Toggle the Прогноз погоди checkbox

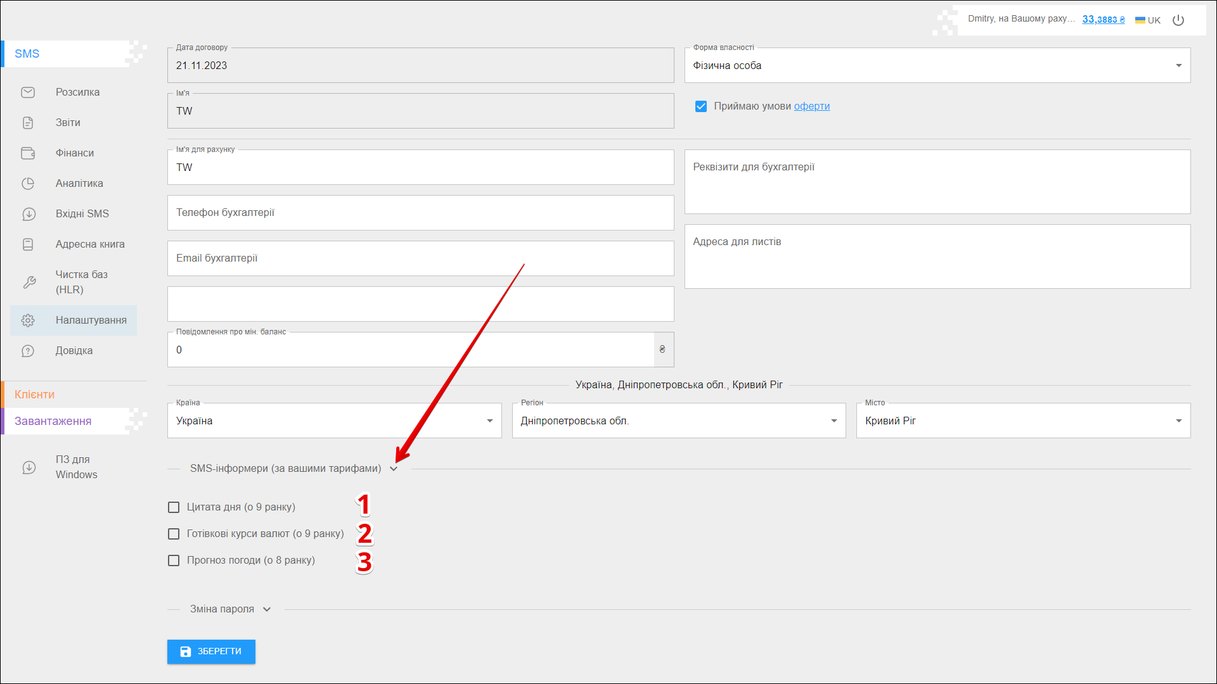click(174, 560)
